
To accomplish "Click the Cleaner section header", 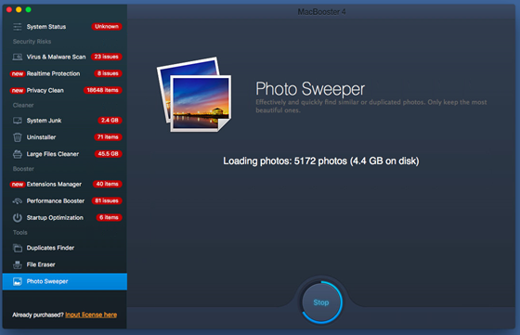I will click(23, 105).
